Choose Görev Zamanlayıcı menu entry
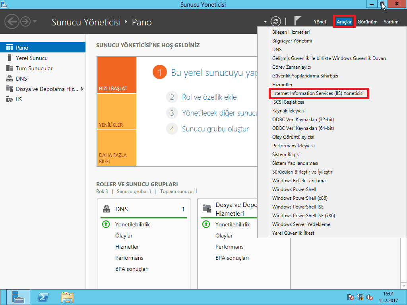Image resolution: width=407 pixels, height=305 pixels. coord(291,67)
